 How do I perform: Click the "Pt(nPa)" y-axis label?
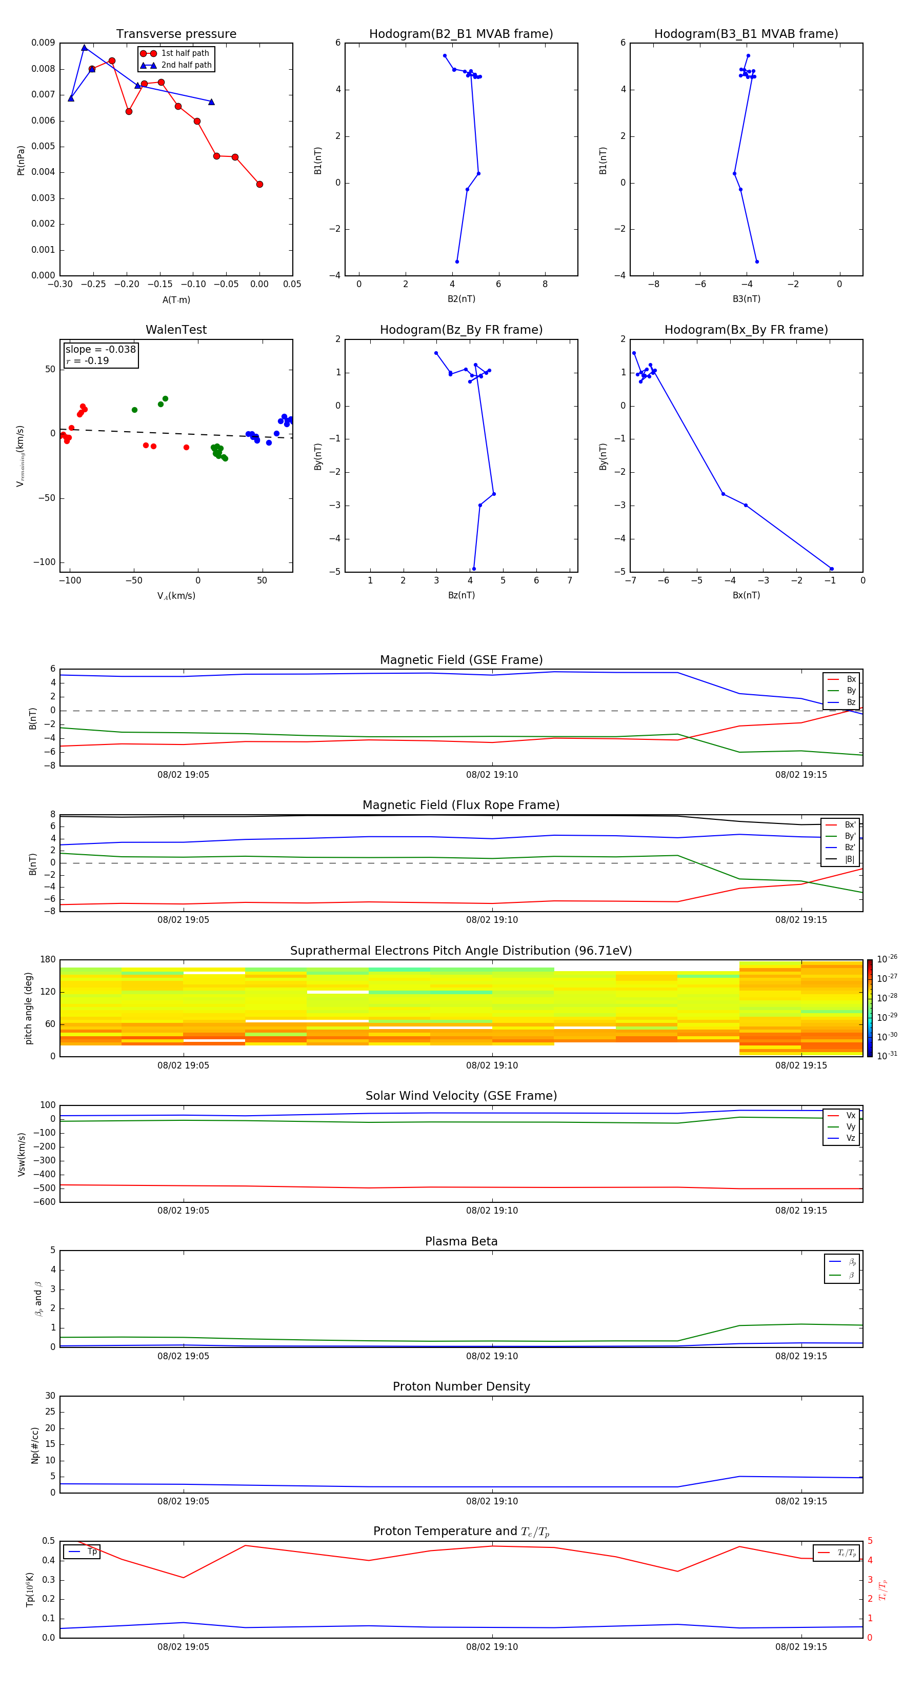coord(21,160)
